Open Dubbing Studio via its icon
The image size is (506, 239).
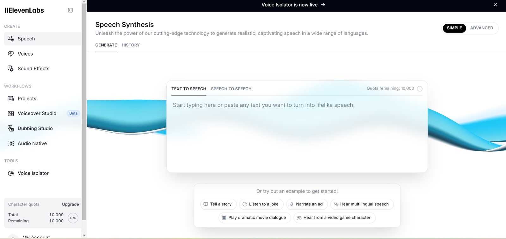(11, 128)
